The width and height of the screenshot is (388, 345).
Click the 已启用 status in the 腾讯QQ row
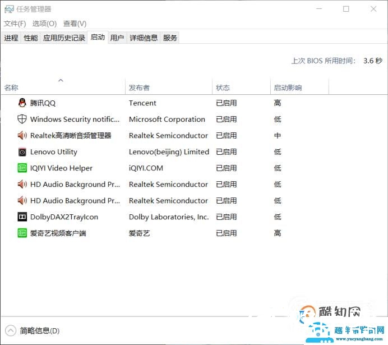(226, 103)
